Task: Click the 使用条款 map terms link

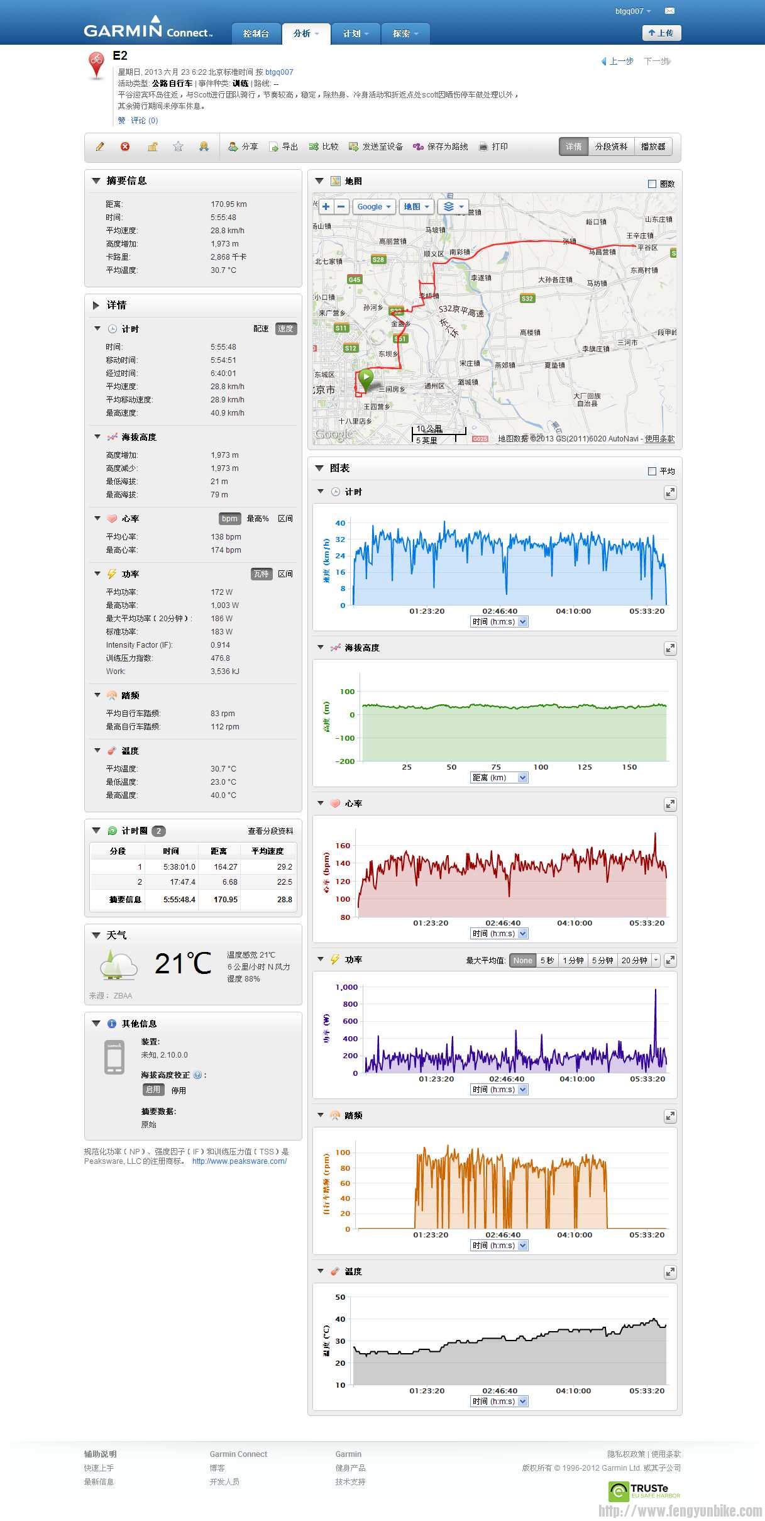Action: pos(659,439)
